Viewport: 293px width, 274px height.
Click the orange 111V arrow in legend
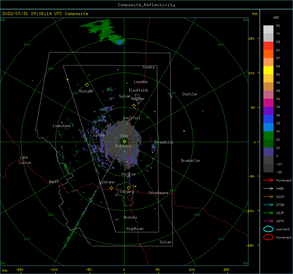[268, 196]
